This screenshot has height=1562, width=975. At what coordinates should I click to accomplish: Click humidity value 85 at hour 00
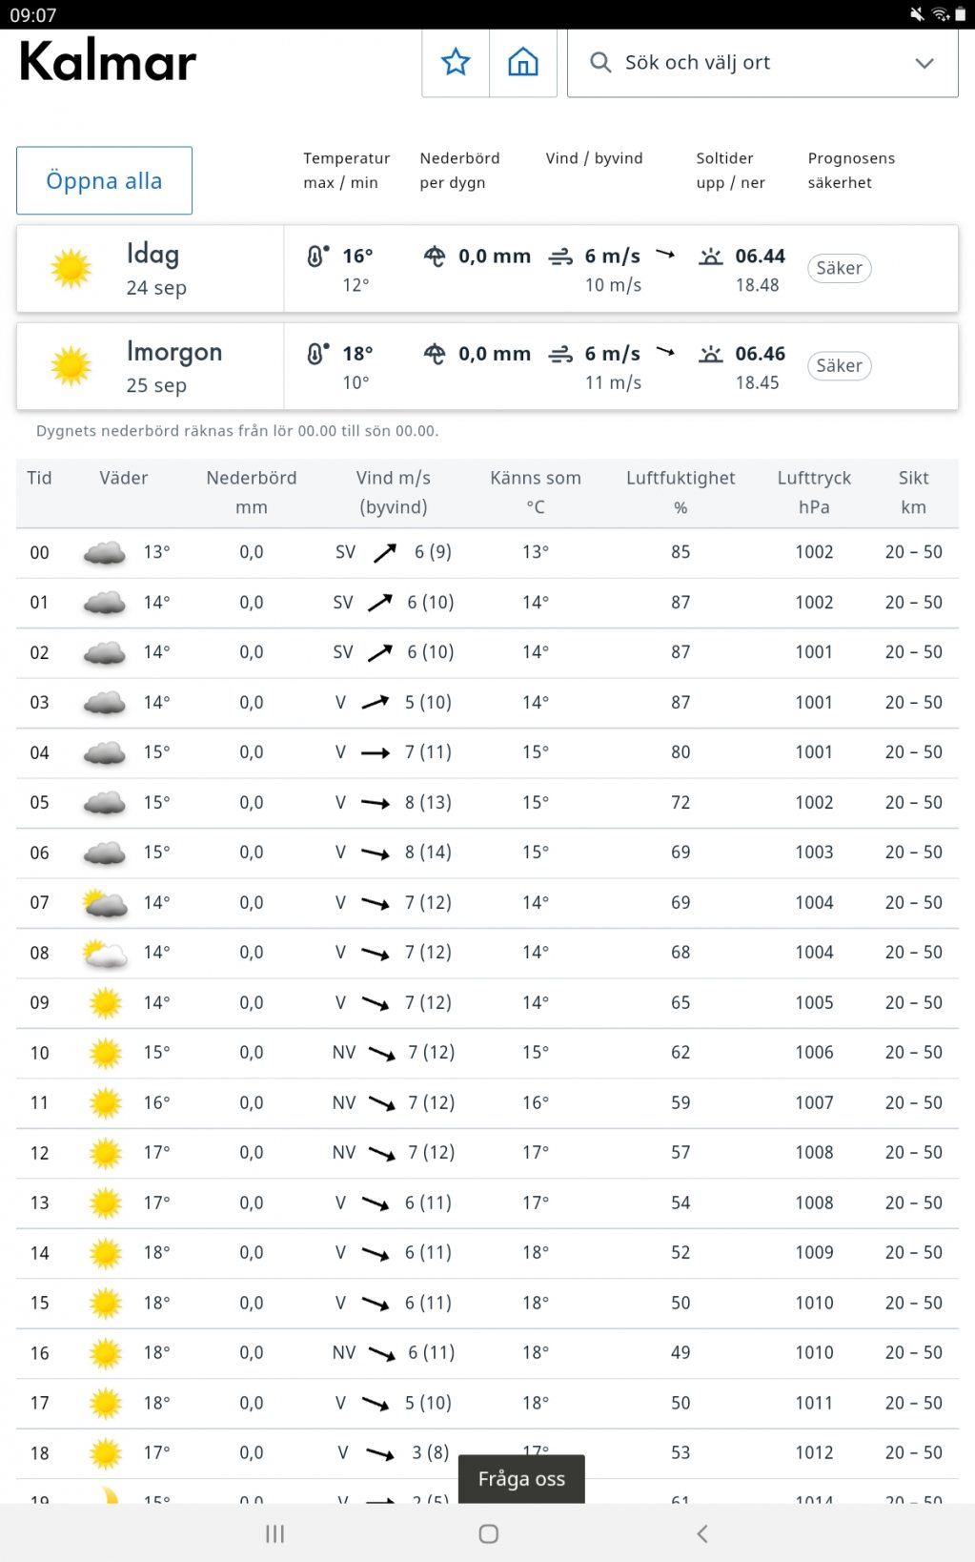click(x=680, y=552)
